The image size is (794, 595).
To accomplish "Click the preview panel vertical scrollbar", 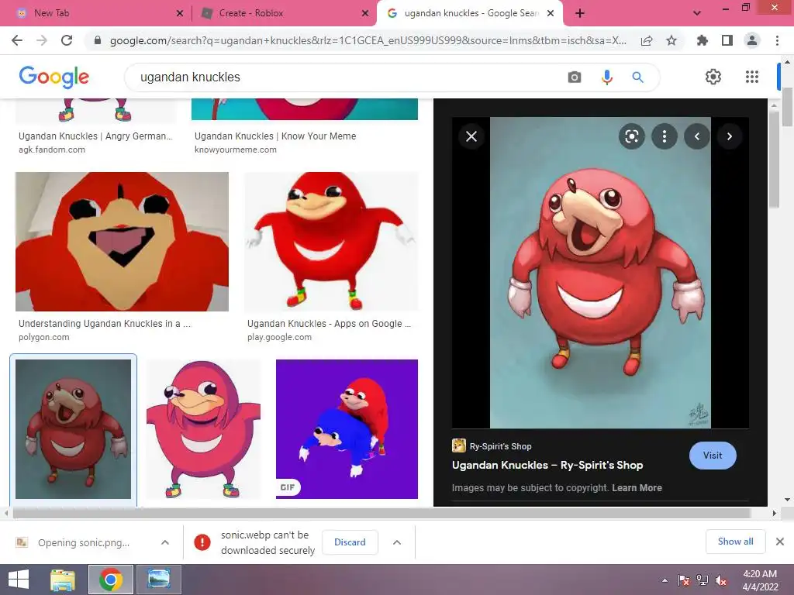I will pos(774,160).
